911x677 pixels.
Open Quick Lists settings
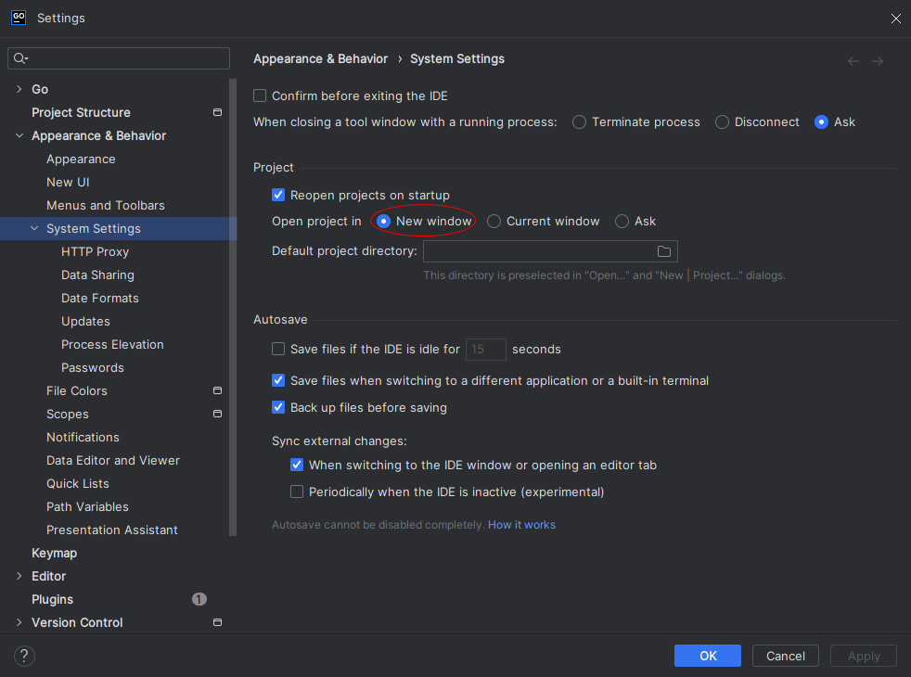pos(77,484)
